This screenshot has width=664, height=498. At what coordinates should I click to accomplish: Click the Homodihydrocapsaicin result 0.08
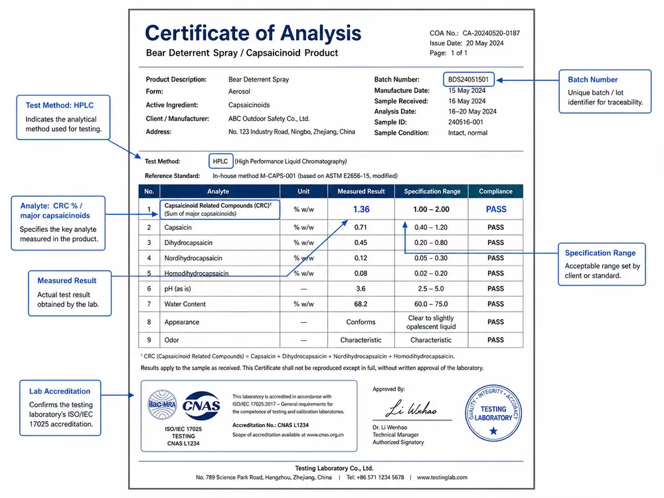pos(361,274)
